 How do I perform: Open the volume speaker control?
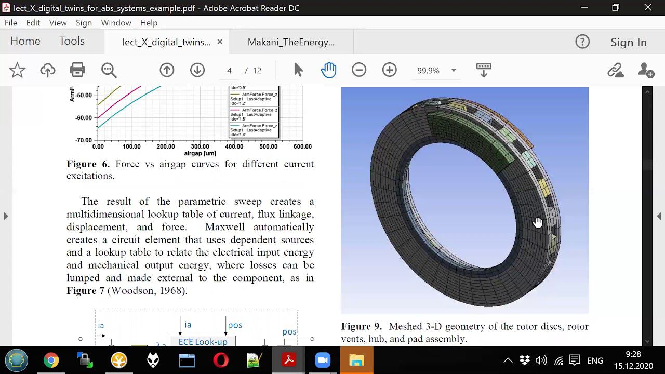point(541,360)
